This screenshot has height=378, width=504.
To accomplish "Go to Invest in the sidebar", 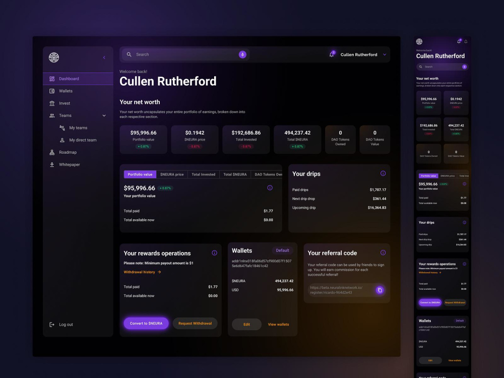I will click(78, 103).
